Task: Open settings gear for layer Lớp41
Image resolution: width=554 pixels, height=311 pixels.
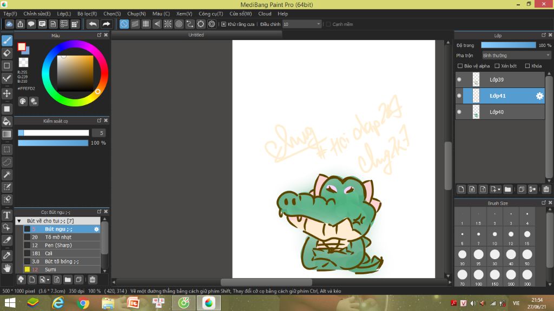Action: 539,96
